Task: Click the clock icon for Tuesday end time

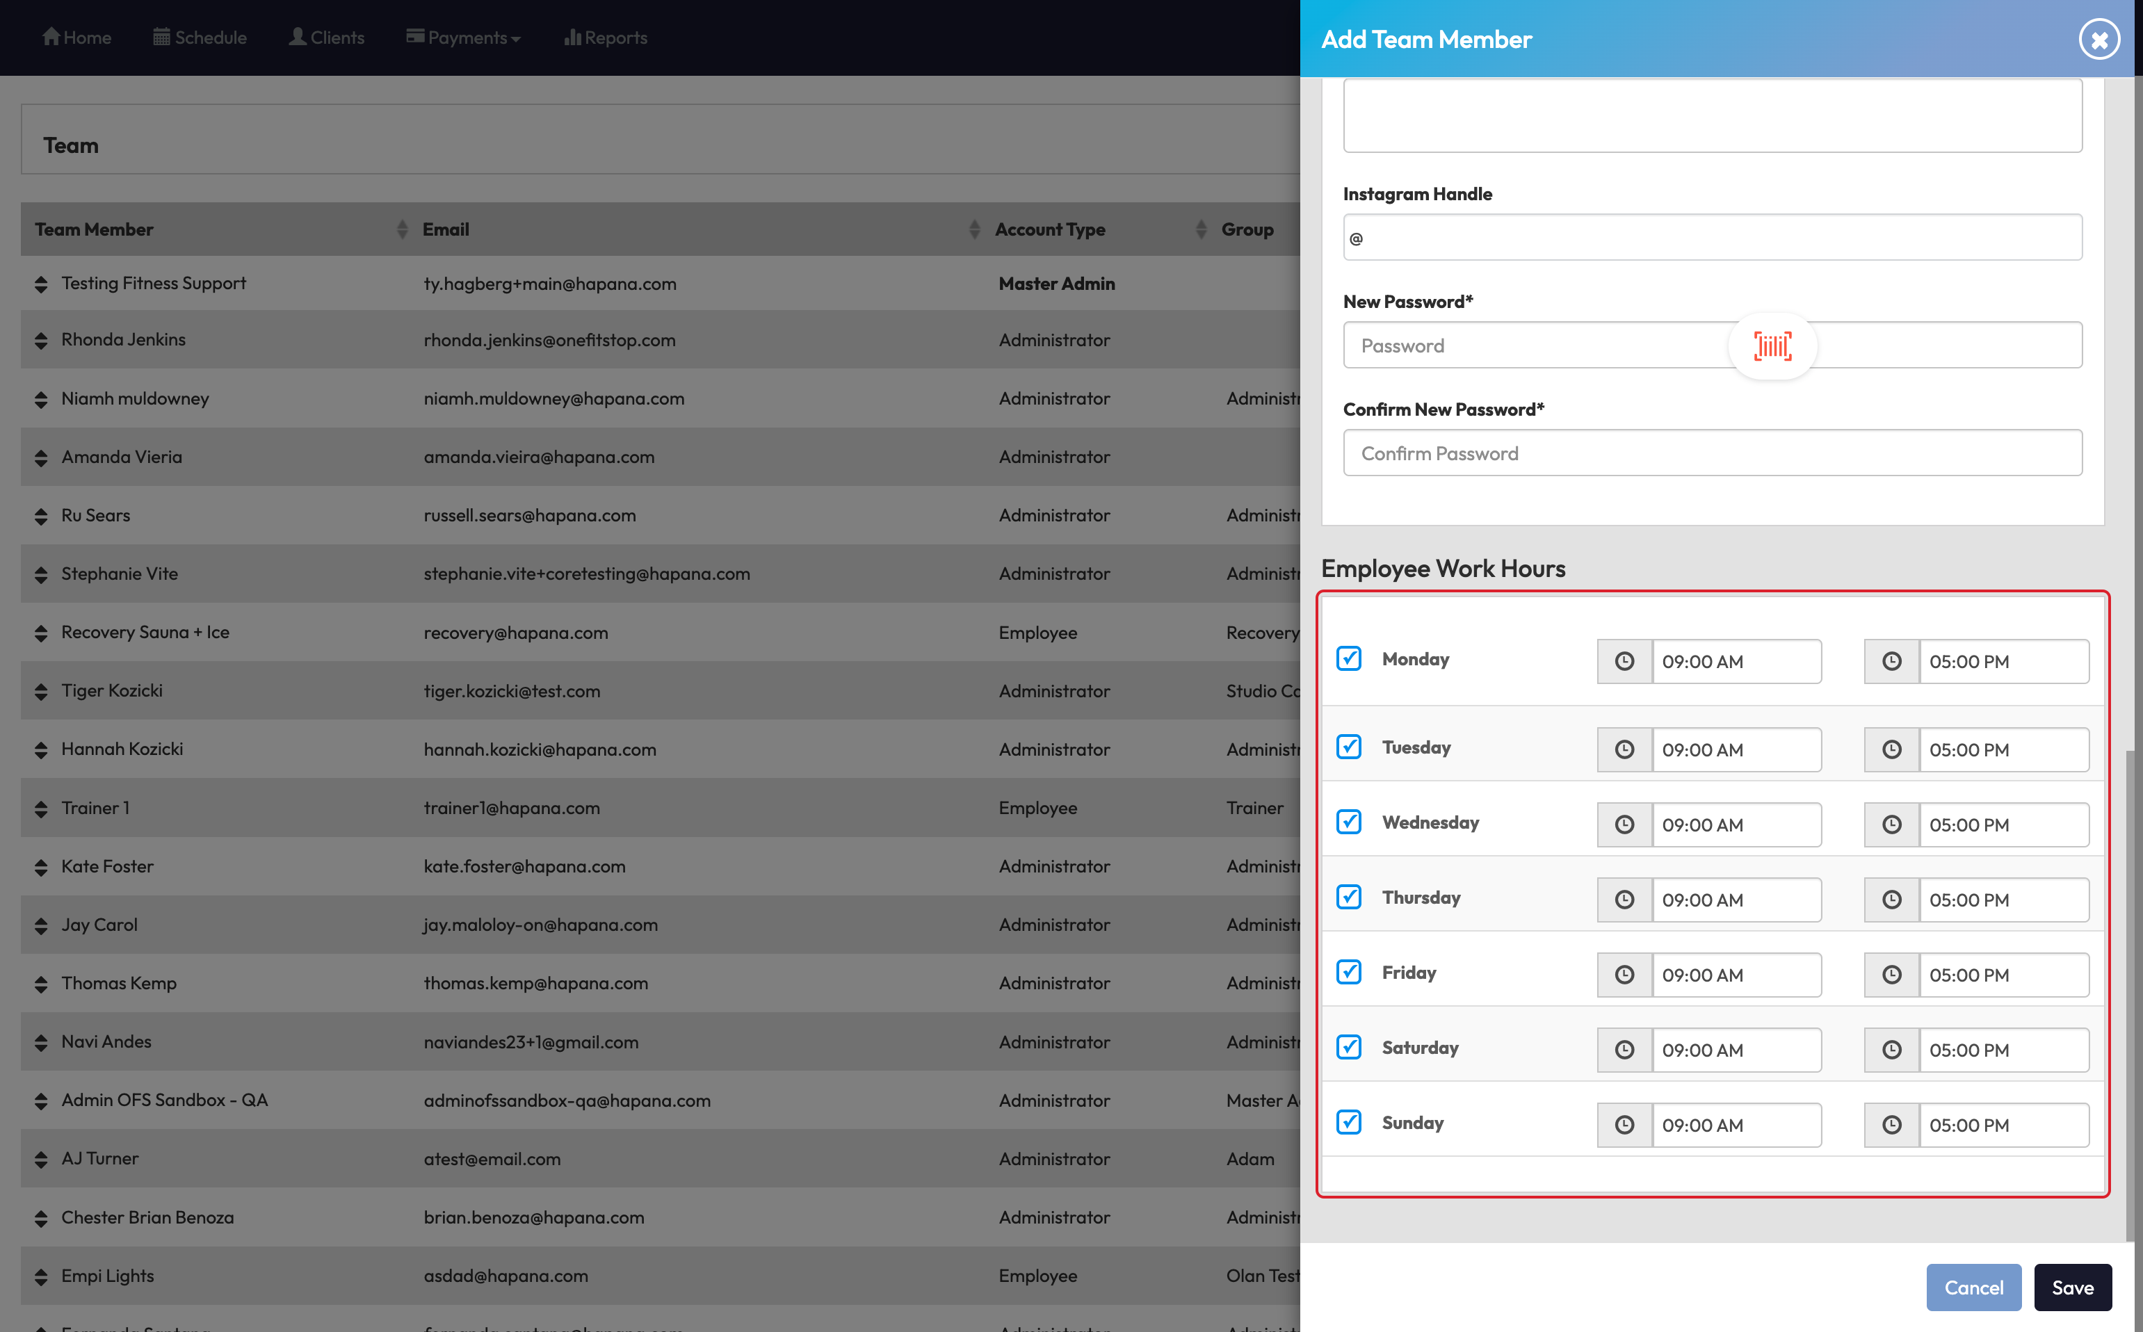Action: [1891, 749]
